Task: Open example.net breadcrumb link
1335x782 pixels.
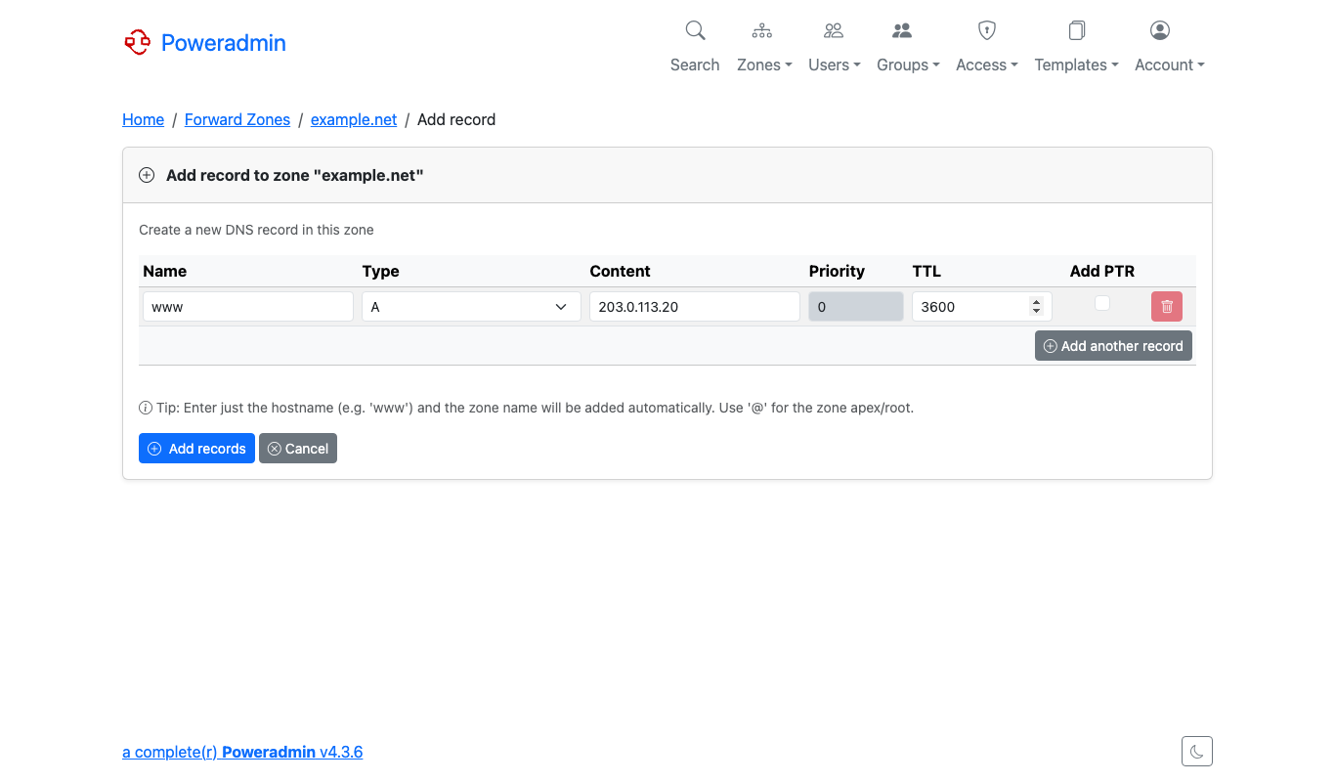Action: click(x=354, y=119)
